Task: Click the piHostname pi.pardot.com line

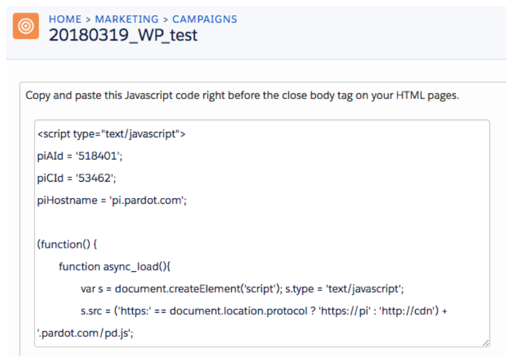Action: [x=112, y=200]
